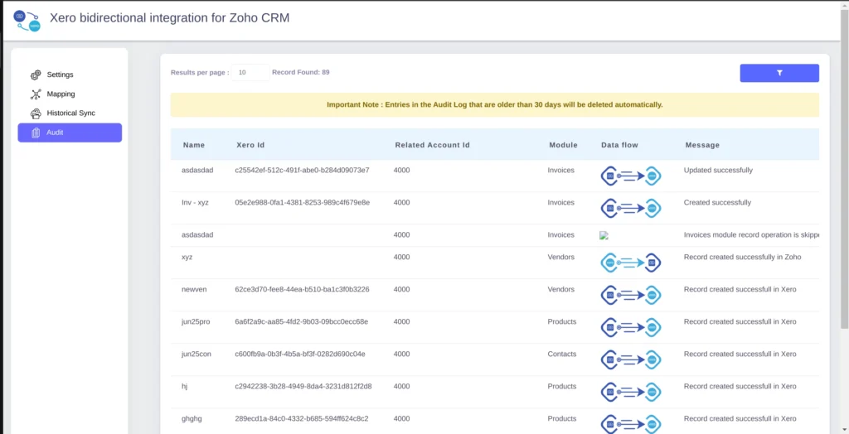Click the Xero Id column header
The height and width of the screenshot is (434, 849).
point(250,145)
